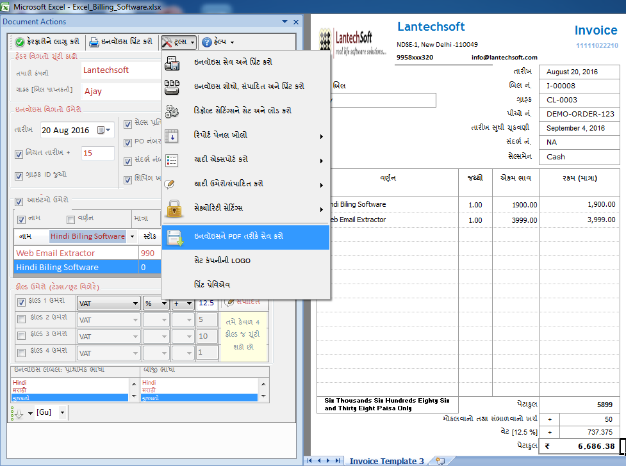Expand the add/edit list submenu arrow
This screenshot has height=466, width=626.
[322, 185]
